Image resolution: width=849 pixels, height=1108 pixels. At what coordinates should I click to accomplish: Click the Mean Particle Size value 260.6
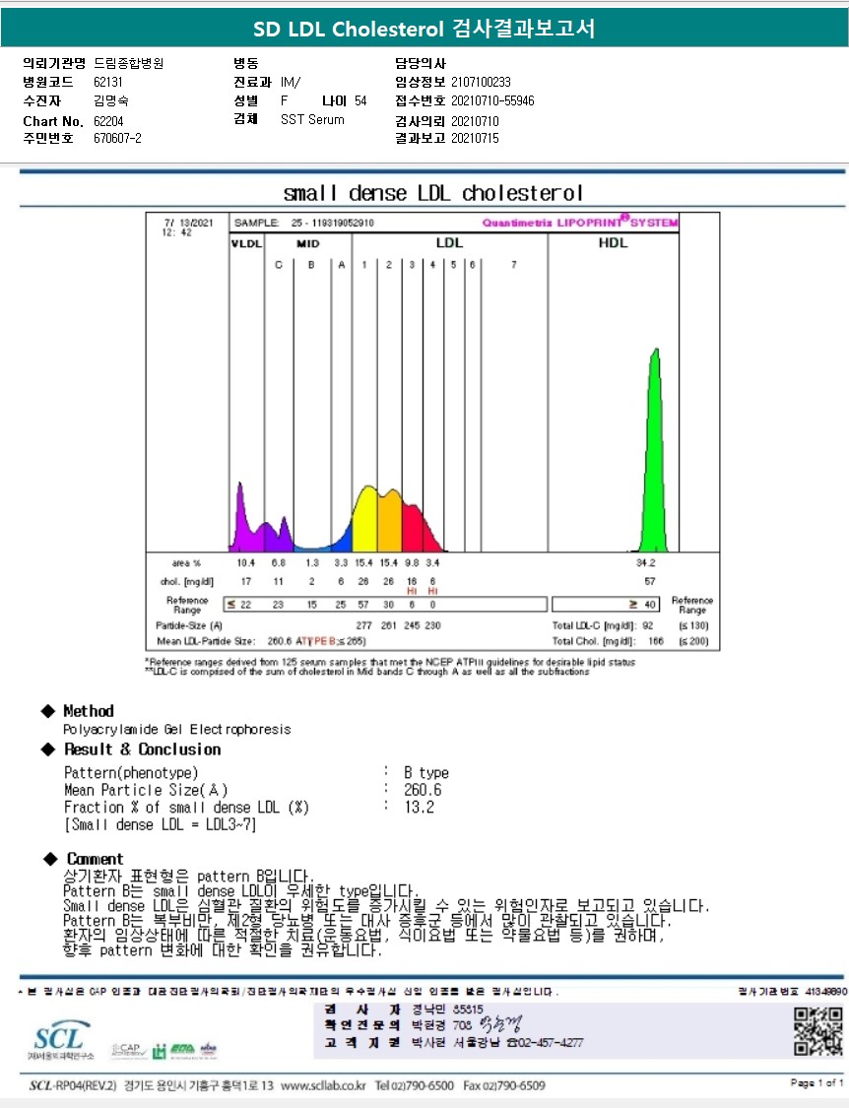coord(423,790)
